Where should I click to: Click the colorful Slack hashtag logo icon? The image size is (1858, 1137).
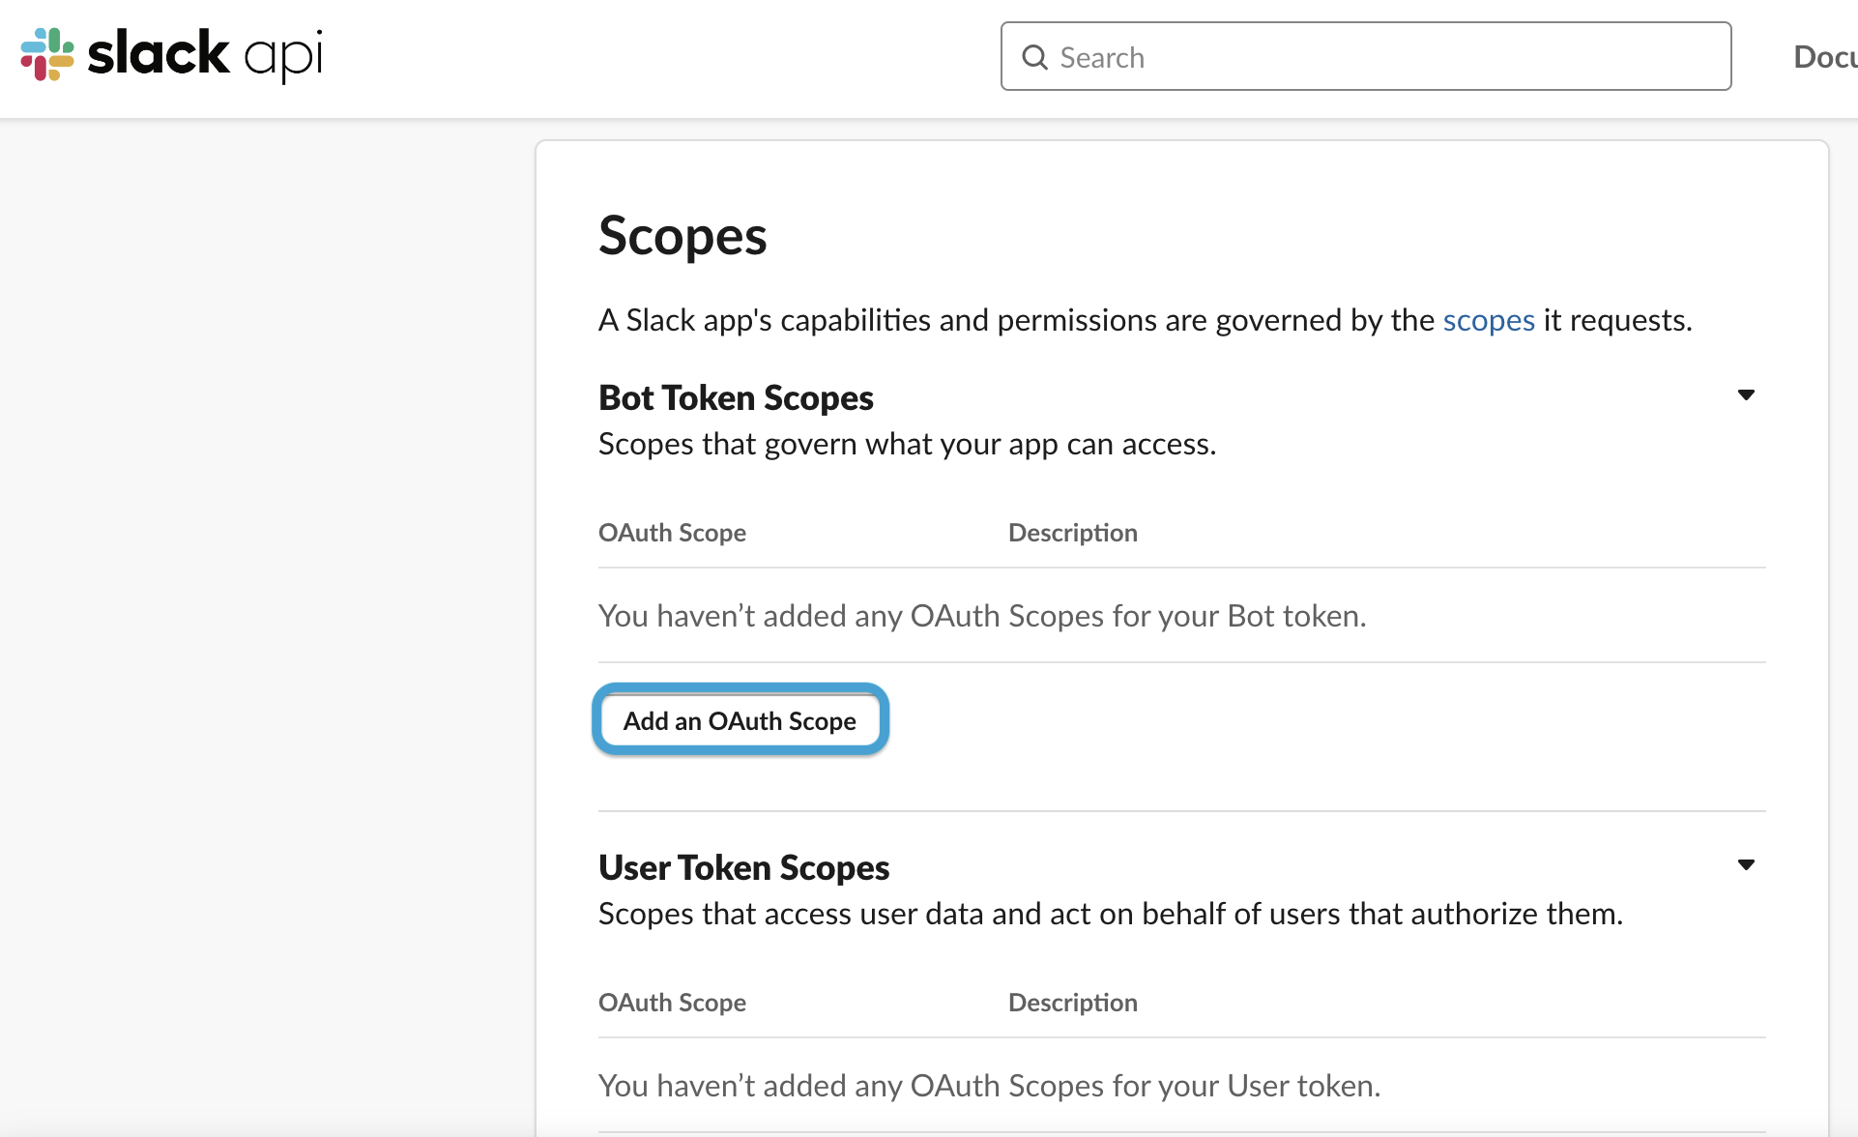coord(47,54)
